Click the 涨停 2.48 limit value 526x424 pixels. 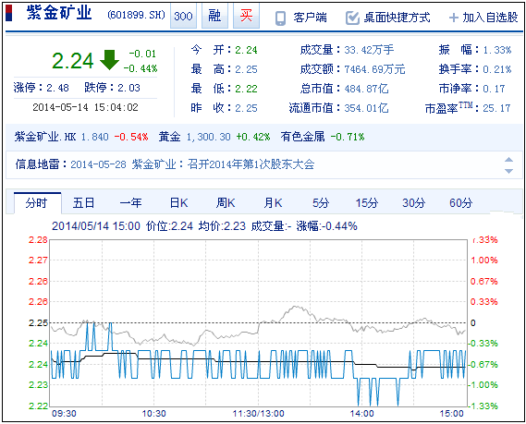pyautogui.click(x=57, y=88)
